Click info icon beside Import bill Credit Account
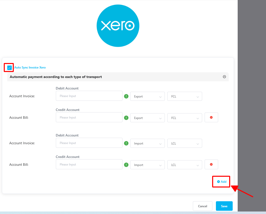266x214 pixels. pos(126,165)
